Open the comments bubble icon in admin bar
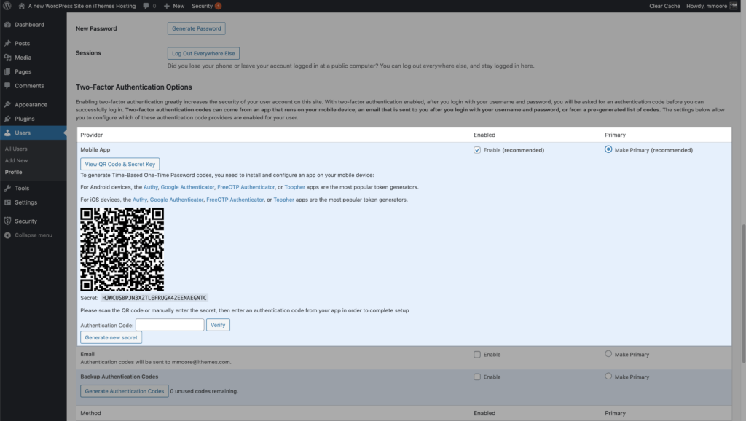The width and height of the screenshot is (746, 421). 146,6
